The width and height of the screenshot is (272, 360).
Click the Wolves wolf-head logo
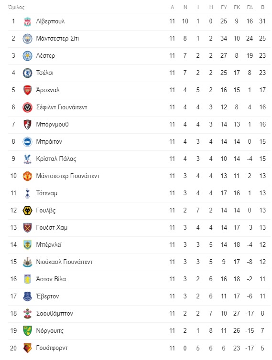[27, 211]
